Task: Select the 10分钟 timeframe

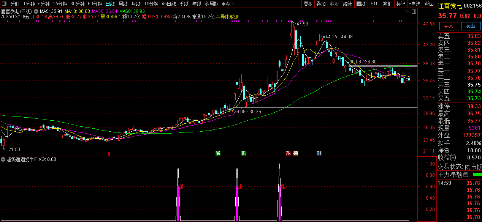Action: point(151,4)
